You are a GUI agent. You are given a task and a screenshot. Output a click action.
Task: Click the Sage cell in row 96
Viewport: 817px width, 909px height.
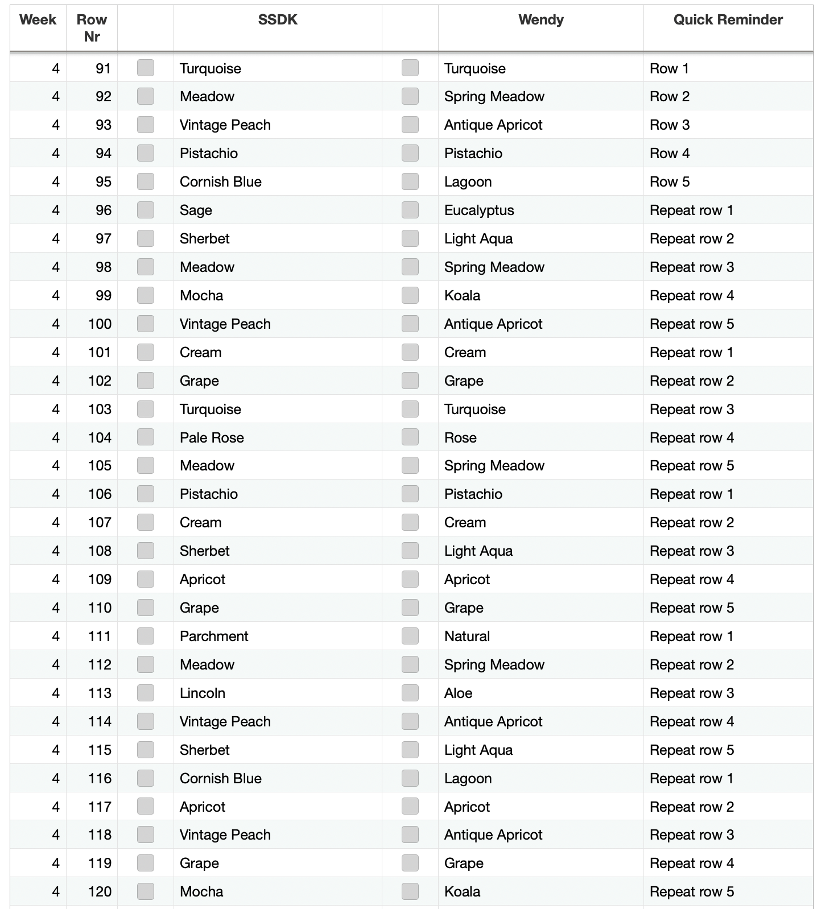(278, 210)
